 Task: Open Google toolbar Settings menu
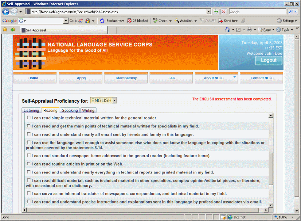pos(287,20)
